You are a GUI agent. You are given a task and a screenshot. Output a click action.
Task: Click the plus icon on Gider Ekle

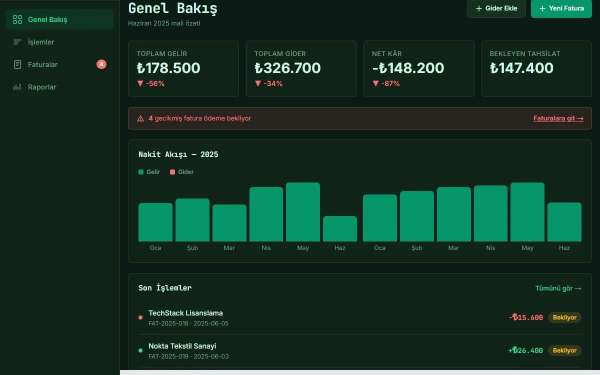[479, 8]
